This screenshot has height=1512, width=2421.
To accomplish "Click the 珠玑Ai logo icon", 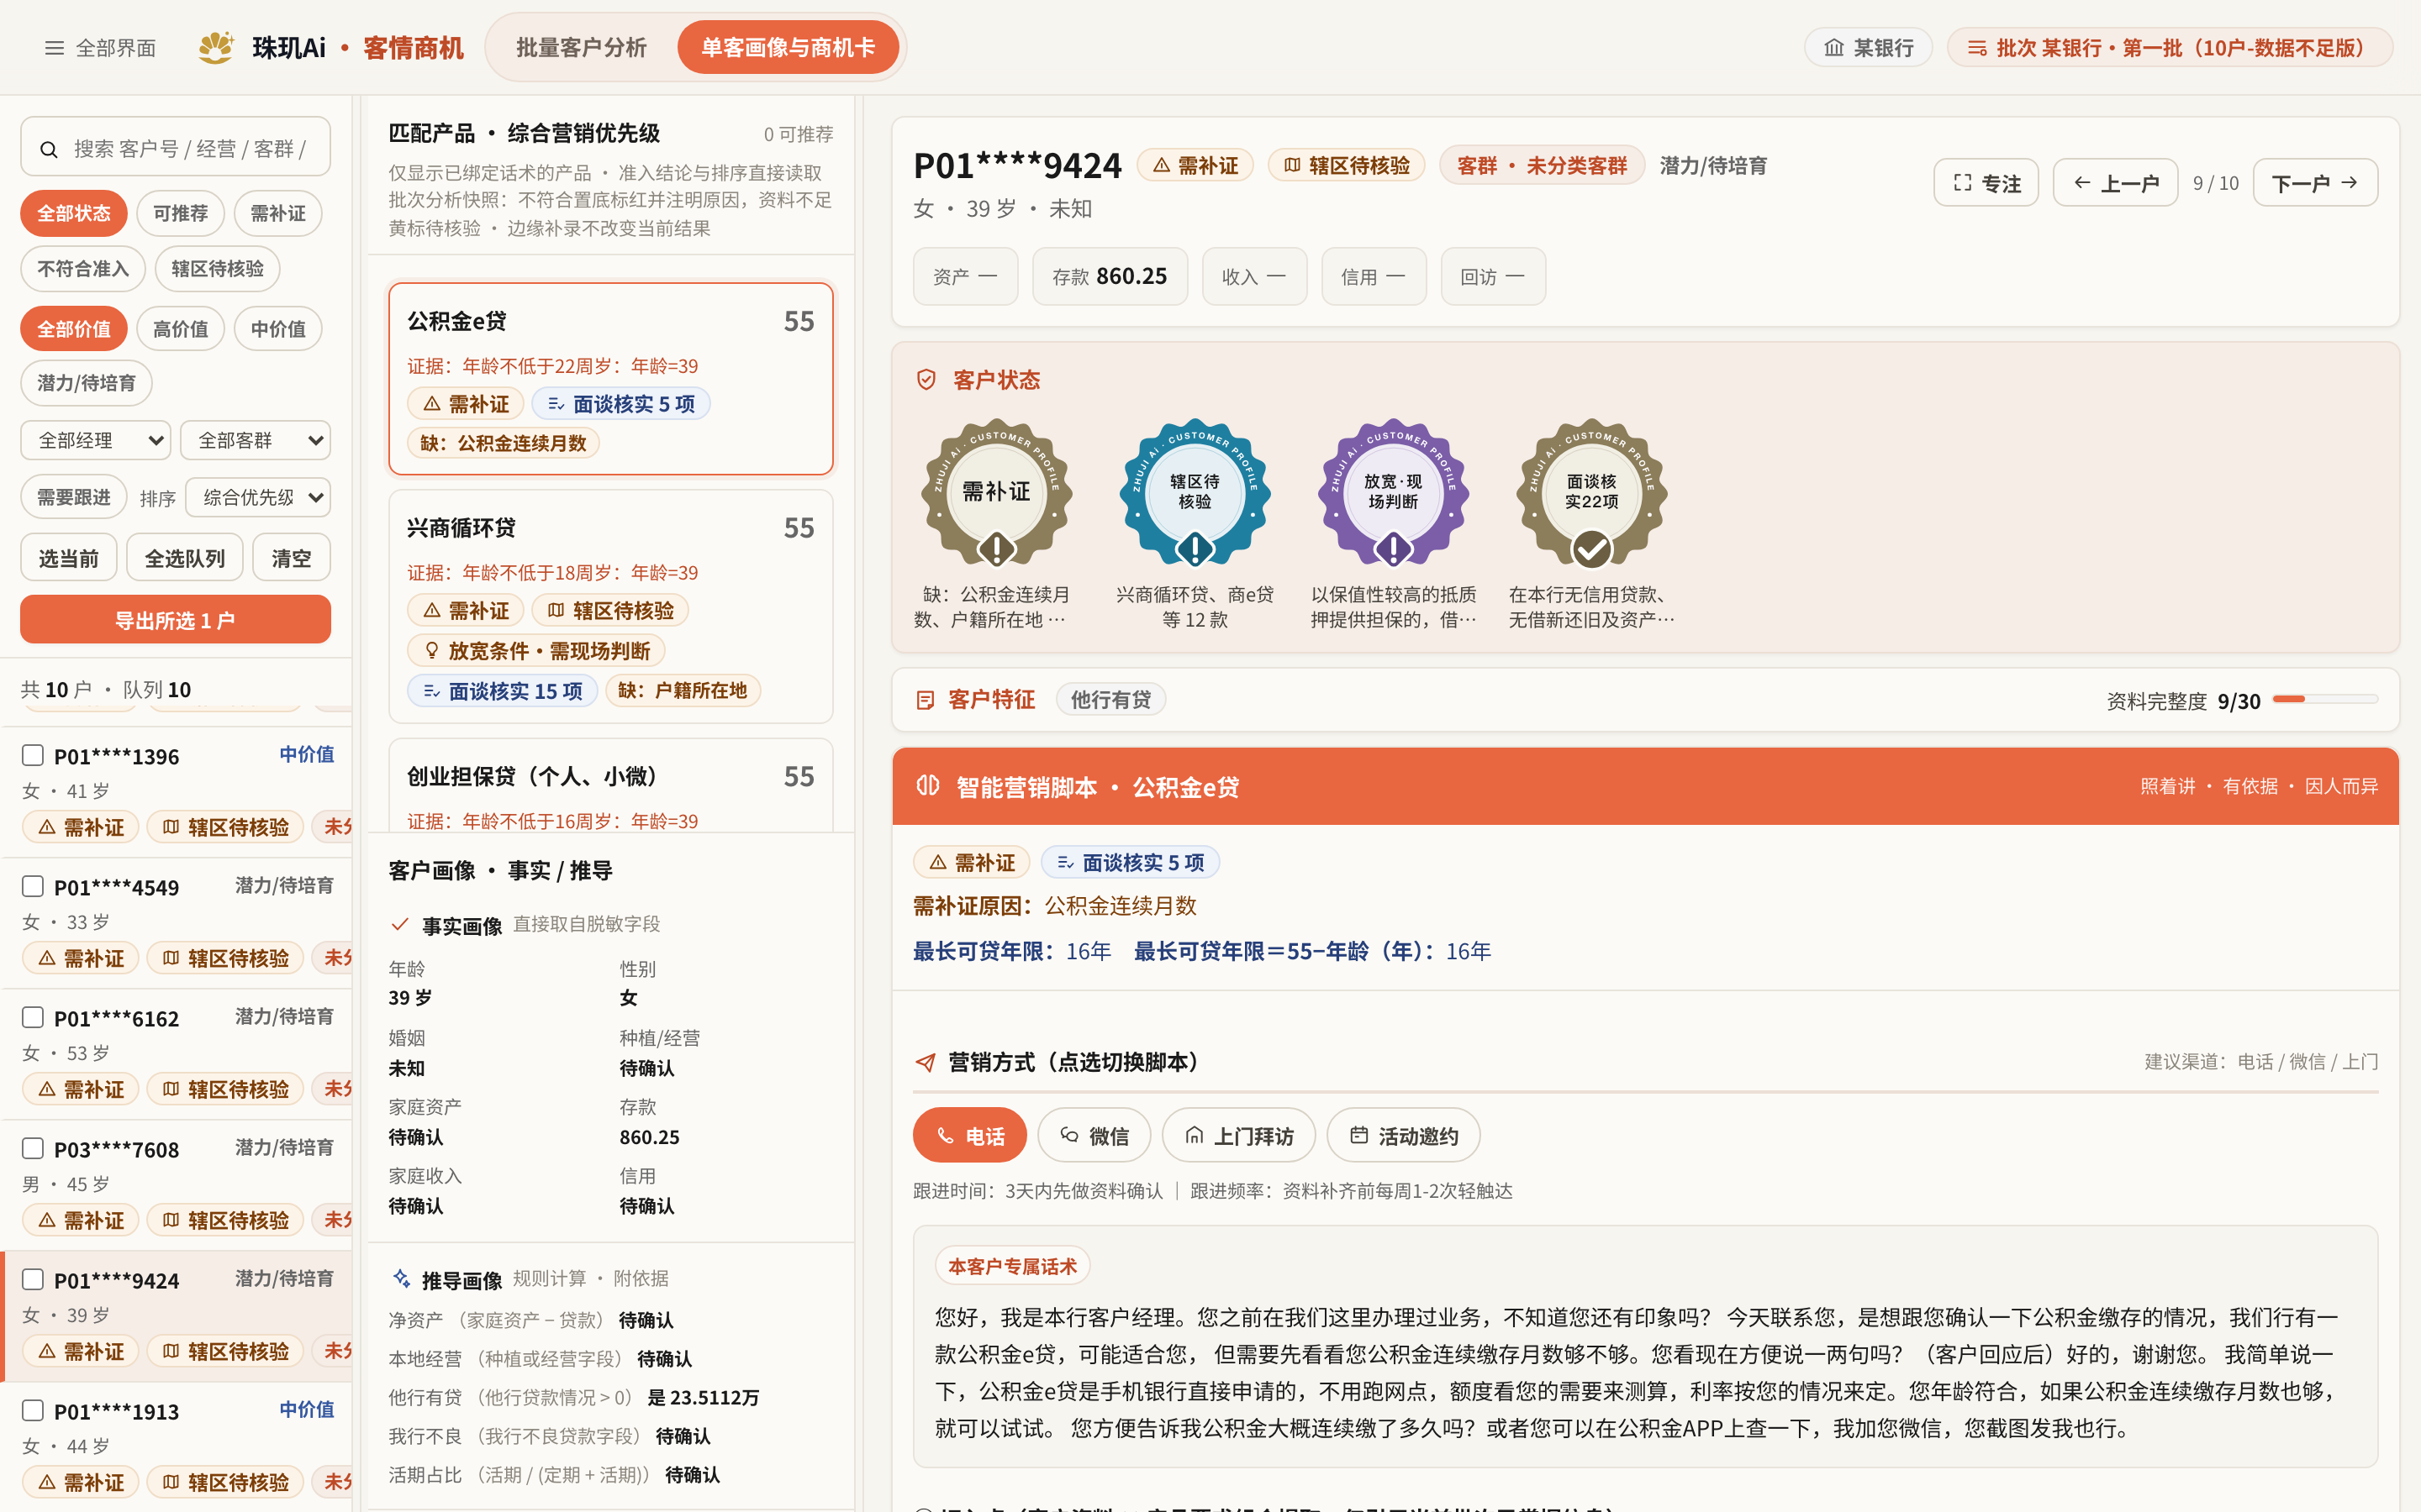I will pyautogui.click(x=216, y=47).
